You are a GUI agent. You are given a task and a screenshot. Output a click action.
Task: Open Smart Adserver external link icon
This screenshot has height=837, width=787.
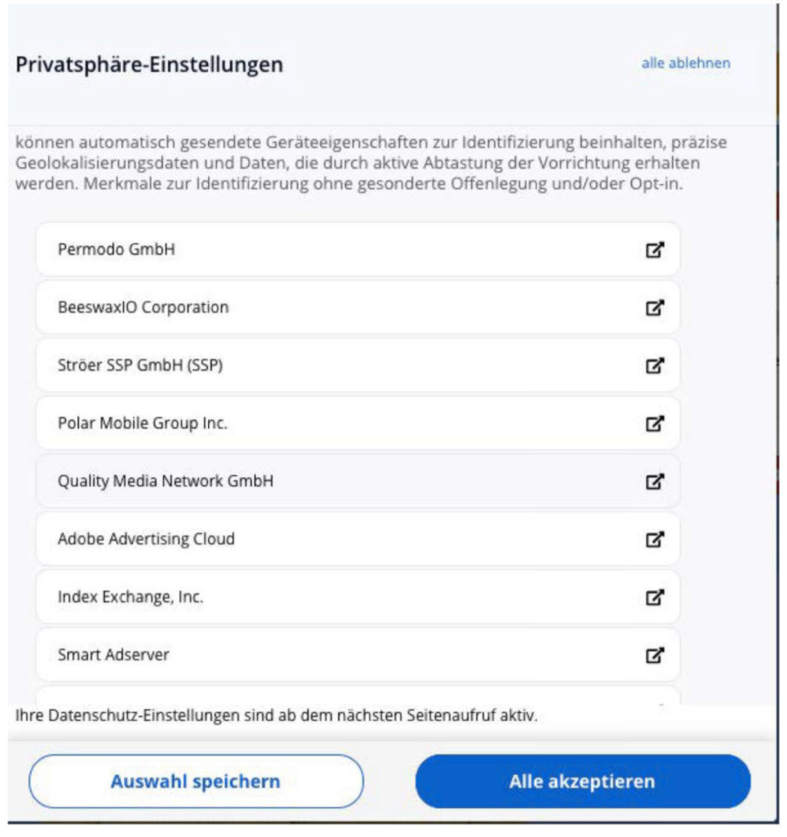pos(655,655)
